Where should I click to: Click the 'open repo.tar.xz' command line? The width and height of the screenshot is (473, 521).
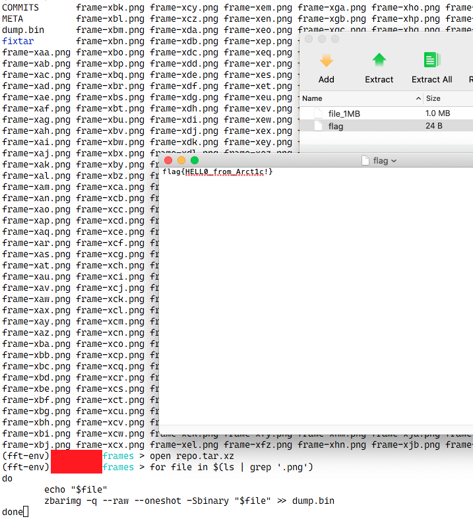[192, 456]
